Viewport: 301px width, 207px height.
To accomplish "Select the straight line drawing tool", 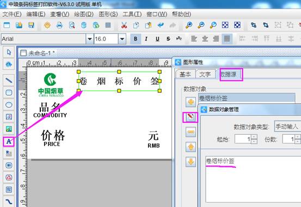I will [9, 80].
